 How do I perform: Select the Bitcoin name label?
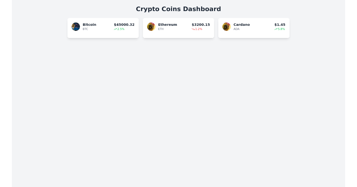click(90, 25)
